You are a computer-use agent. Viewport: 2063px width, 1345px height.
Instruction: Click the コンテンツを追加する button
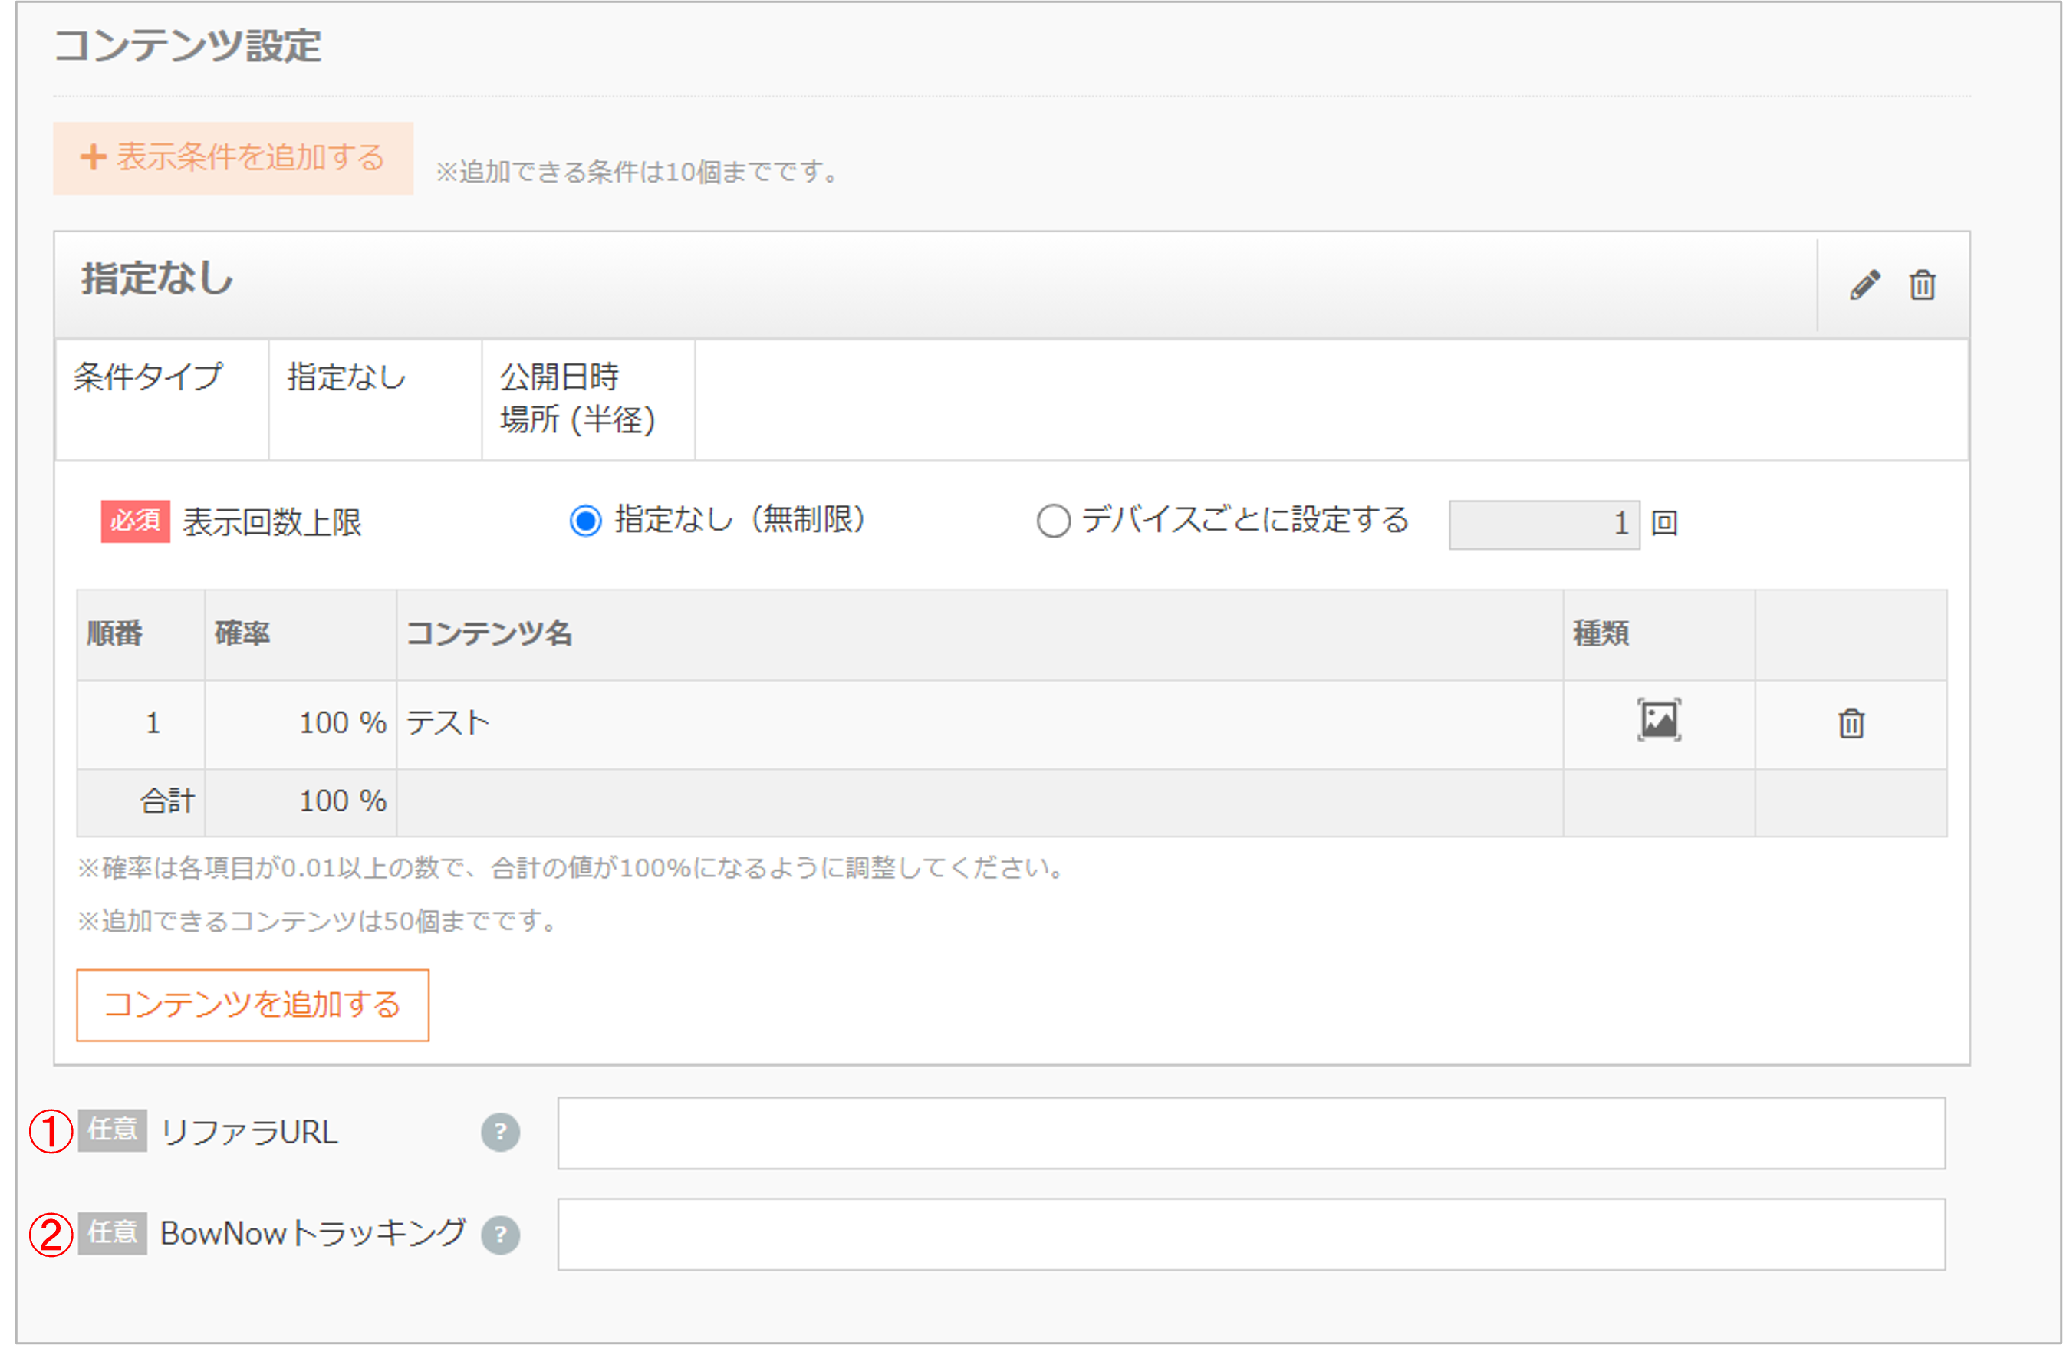pos(252,1005)
